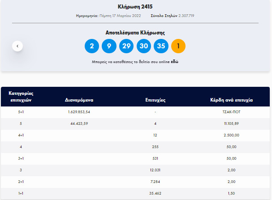The image size is (272, 200).
Task: Select the orange Joker ball 1
Action: [x=178, y=46]
